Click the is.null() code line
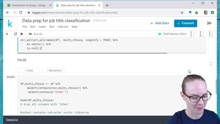The width and height of the screenshot is (220, 124). (x=34, y=48)
